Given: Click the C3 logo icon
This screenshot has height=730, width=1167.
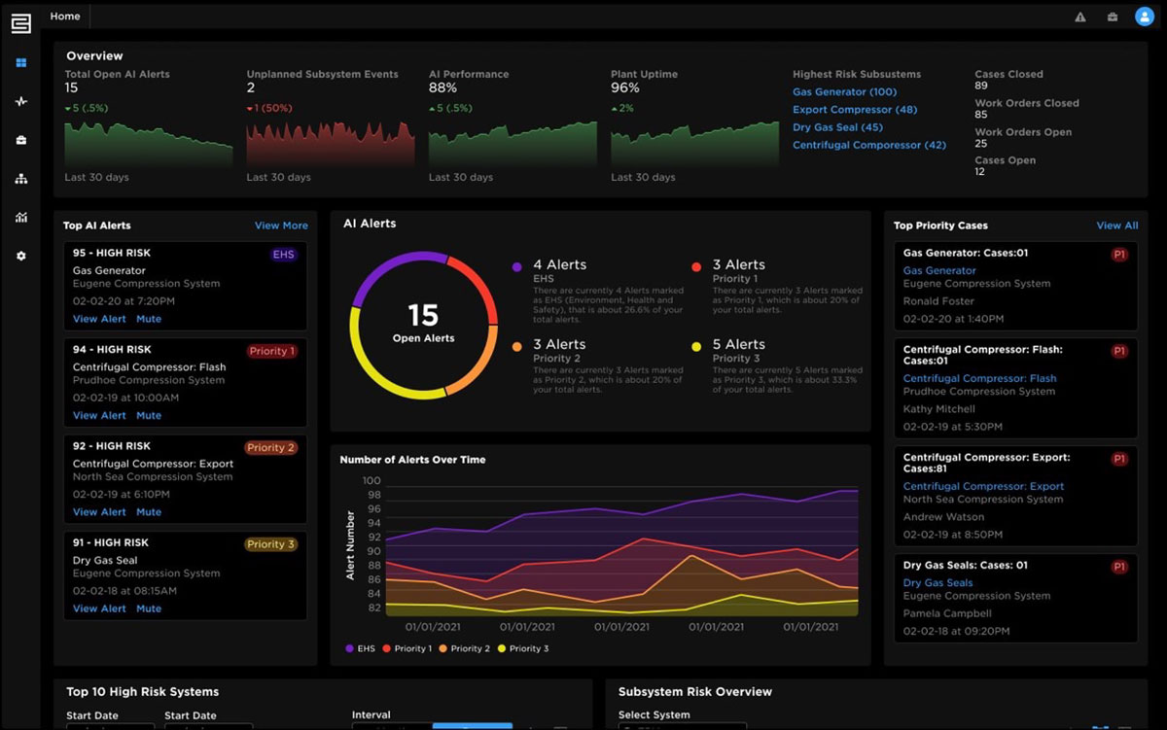Looking at the screenshot, I should point(20,21).
